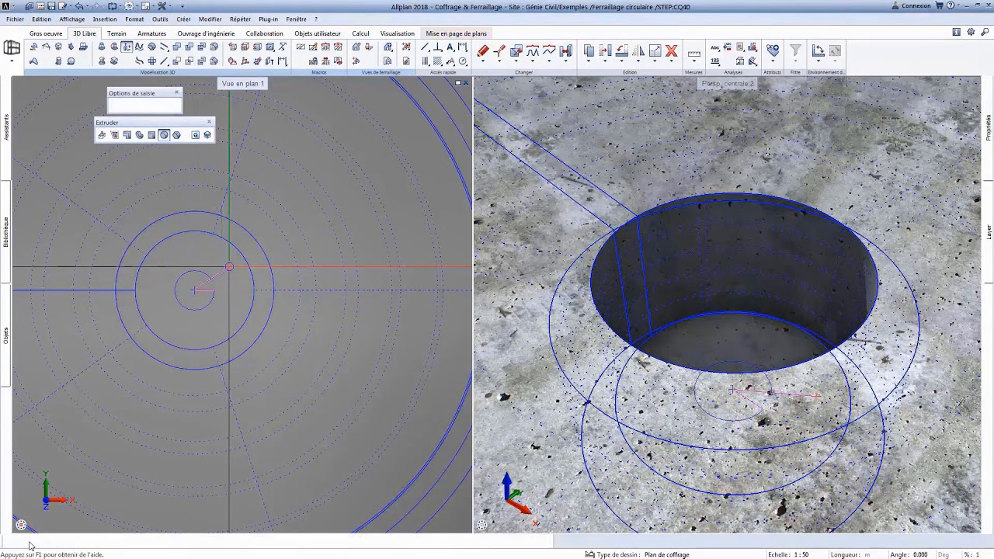This screenshot has width=994, height=559.
Task: Expand dropdown under the Delete X icon
Action: 672,61
